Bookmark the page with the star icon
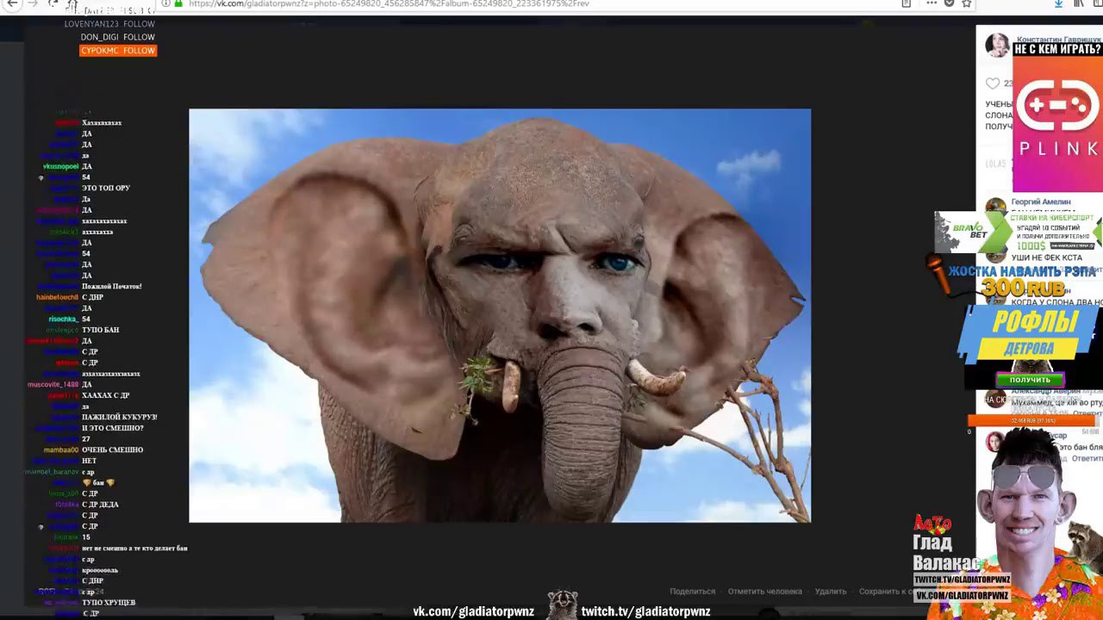This screenshot has width=1103, height=620. [966, 3]
